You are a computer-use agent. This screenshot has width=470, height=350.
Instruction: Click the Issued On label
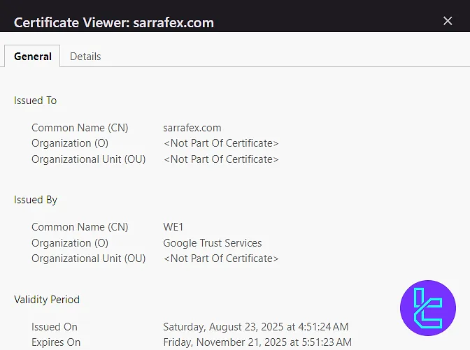[55, 327]
